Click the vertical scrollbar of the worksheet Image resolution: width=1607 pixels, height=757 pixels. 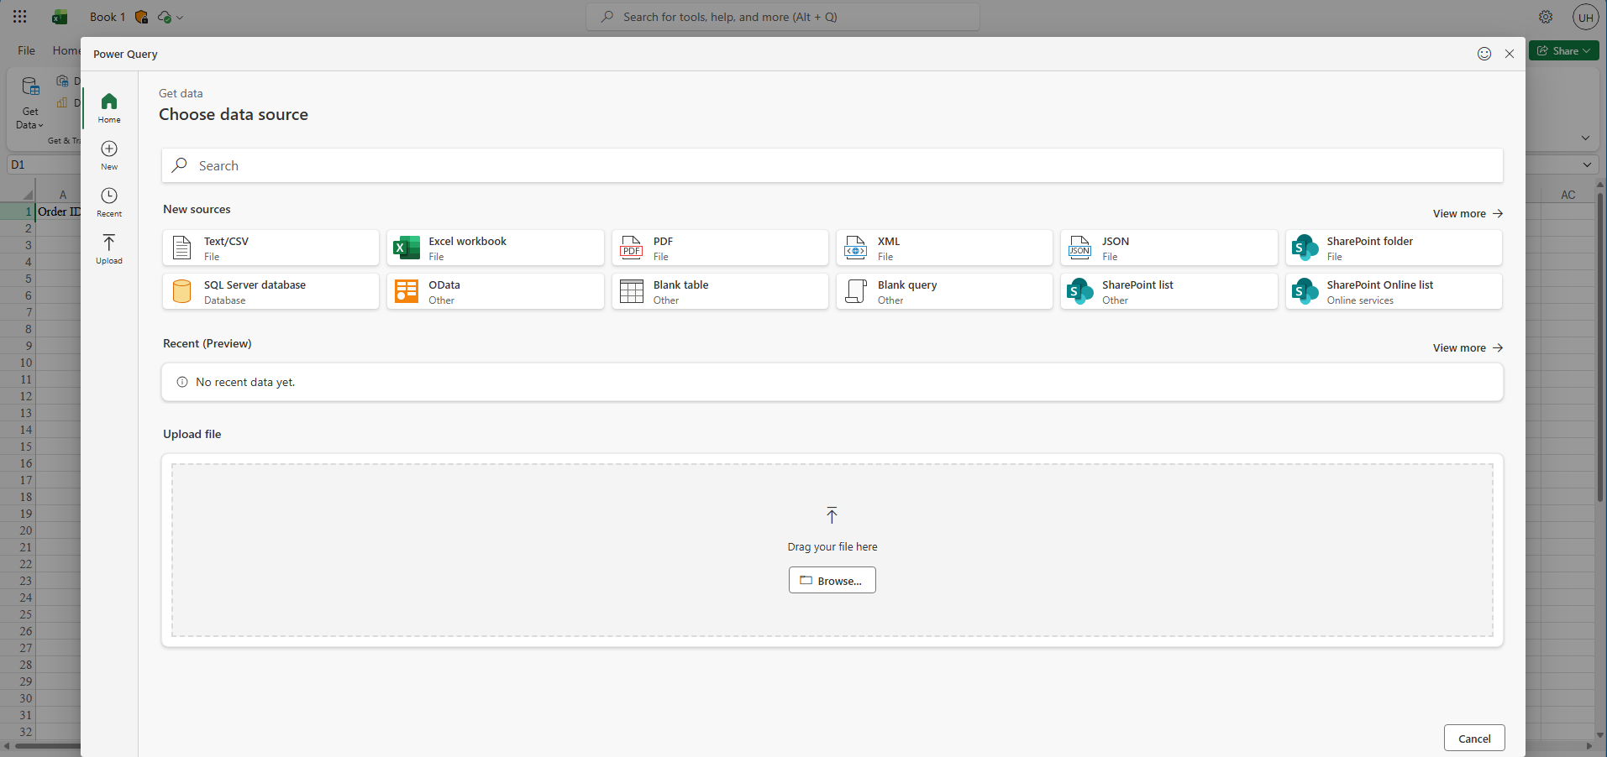pos(1600,347)
